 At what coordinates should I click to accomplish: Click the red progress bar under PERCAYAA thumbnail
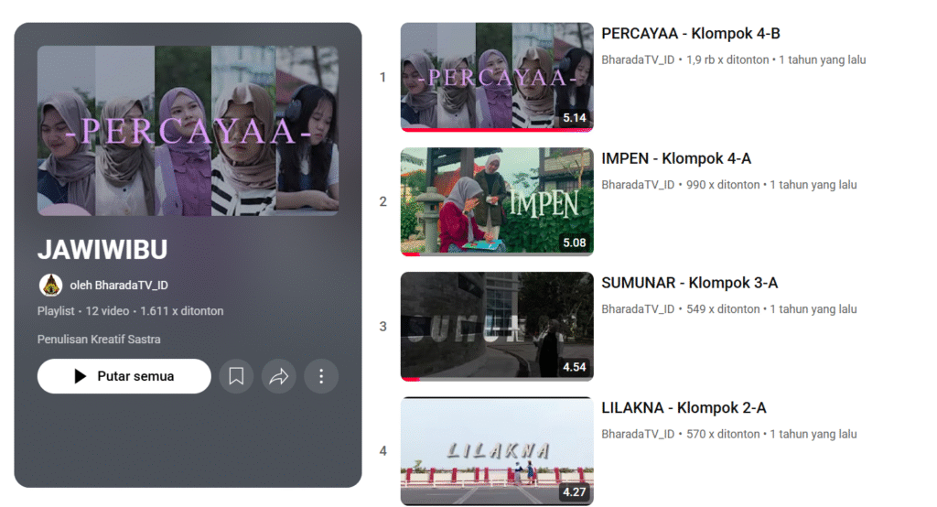496,130
